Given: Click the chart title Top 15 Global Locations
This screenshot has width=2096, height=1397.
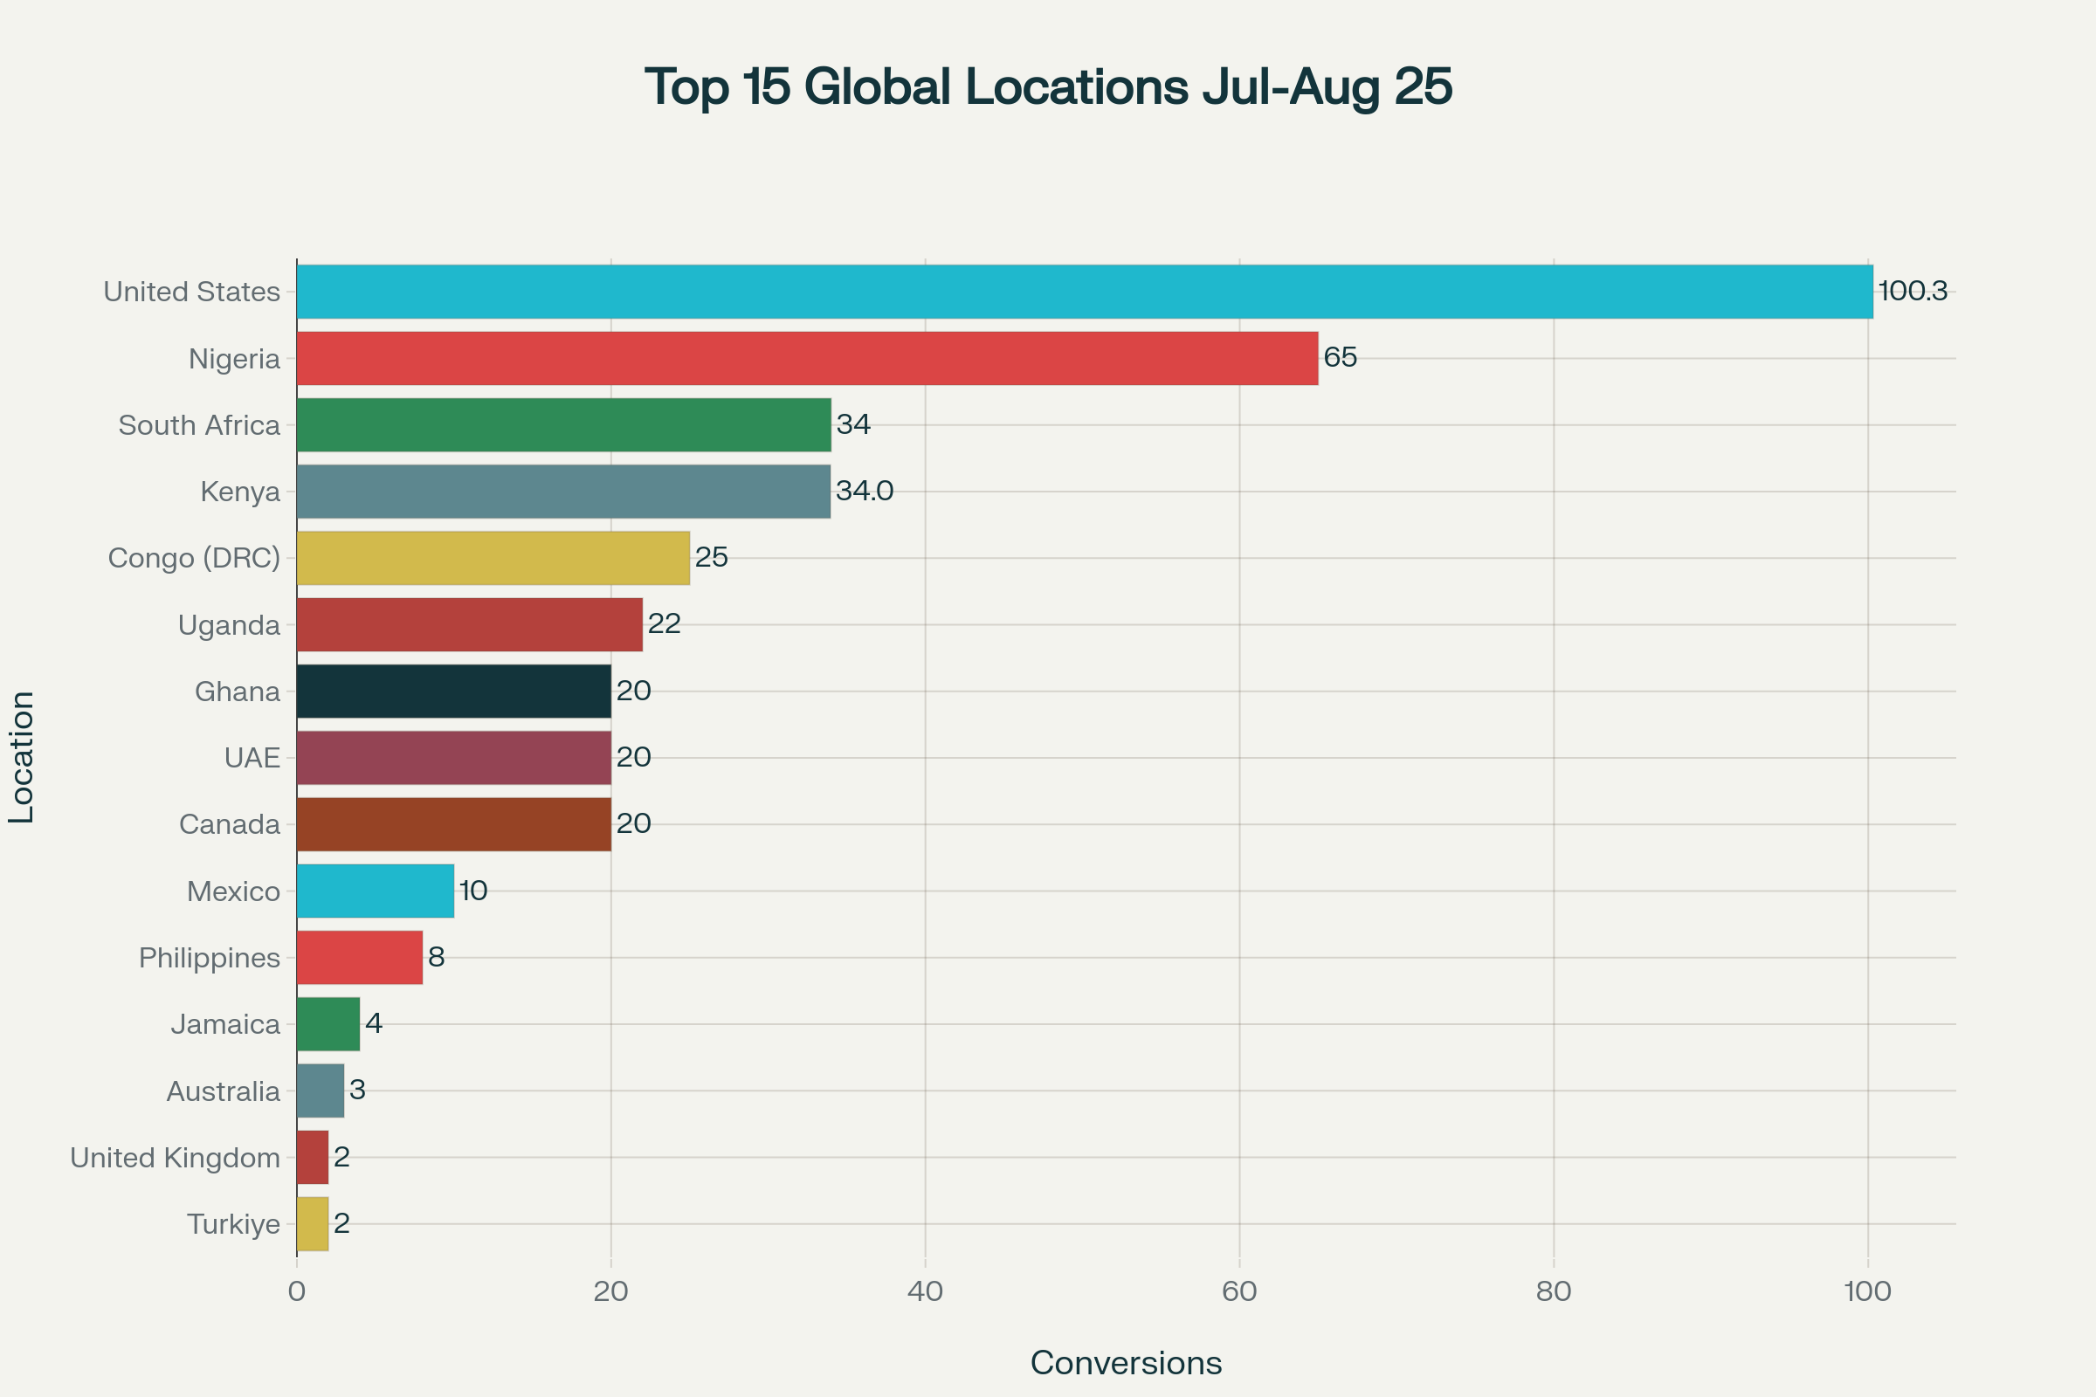Looking at the screenshot, I should tap(1048, 89).
